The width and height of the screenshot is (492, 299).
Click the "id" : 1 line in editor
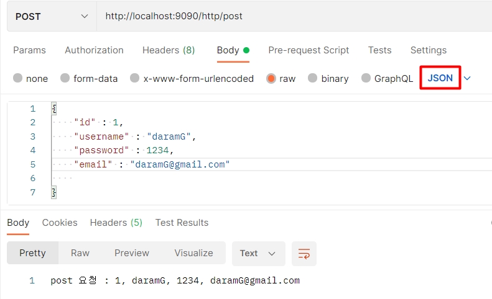(99, 122)
